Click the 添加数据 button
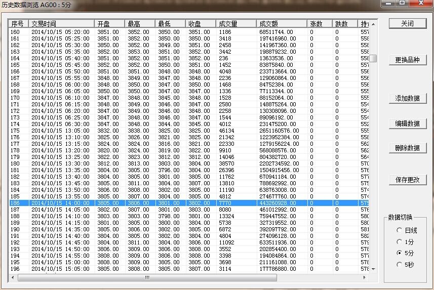The width and height of the screenshot is (434, 290). pyautogui.click(x=407, y=98)
